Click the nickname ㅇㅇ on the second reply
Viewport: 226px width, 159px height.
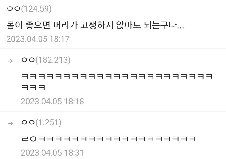tap(28, 122)
